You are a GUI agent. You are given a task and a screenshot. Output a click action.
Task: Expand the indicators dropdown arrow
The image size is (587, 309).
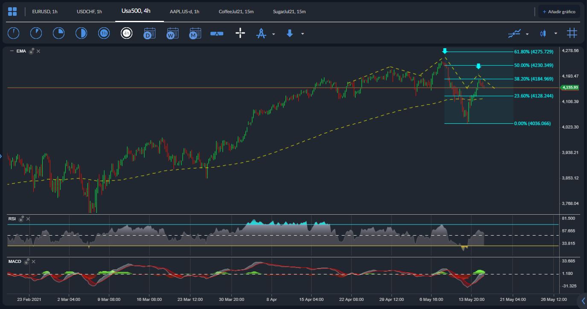pos(527,34)
